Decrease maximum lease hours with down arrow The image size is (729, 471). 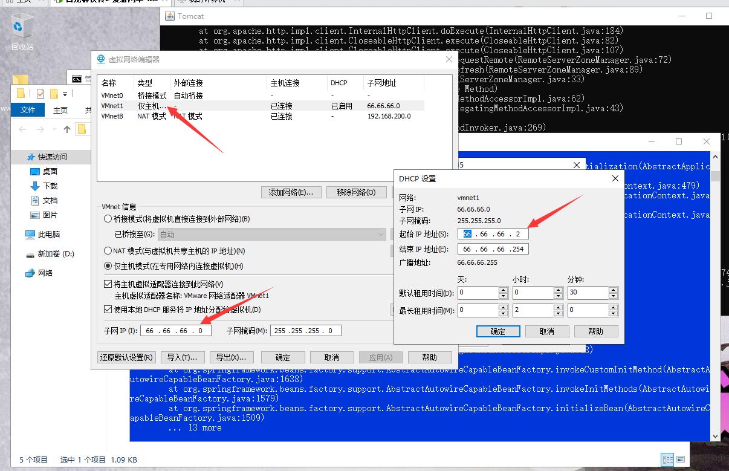coord(559,314)
